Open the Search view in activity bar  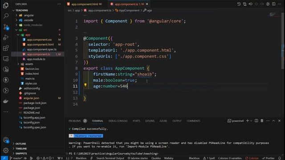6,16
